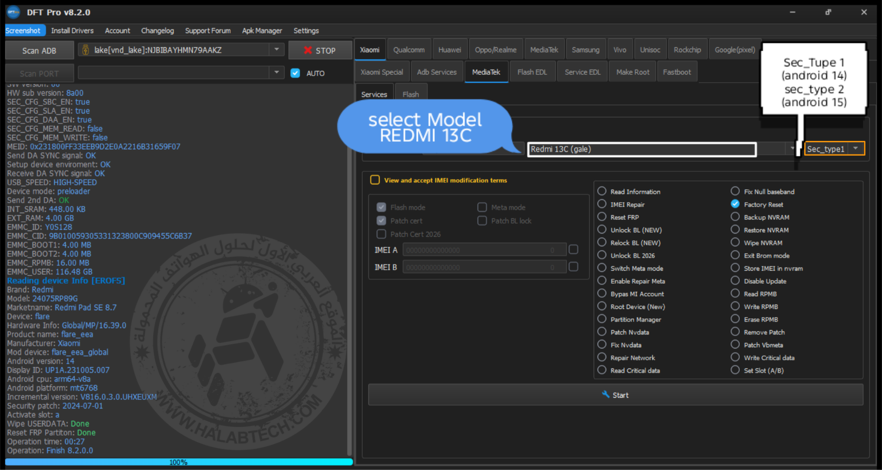Enable the Meta mode checkbox
The height and width of the screenshot is (470, 882).
pyautogui.click(x=482, y=207)
